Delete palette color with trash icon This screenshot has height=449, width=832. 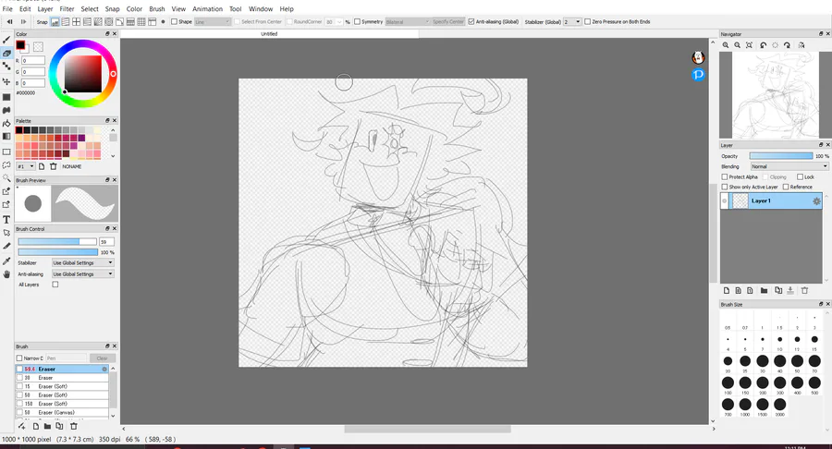coord(53,166)
